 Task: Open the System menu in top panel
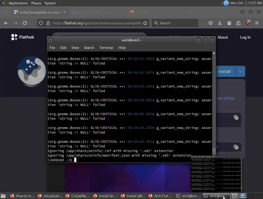[50, 3]
